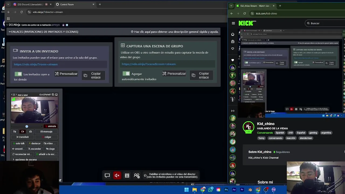Click the Kid_chino channel avatar
This screenshot has width=345, height=194.
[x=248, y=127]
